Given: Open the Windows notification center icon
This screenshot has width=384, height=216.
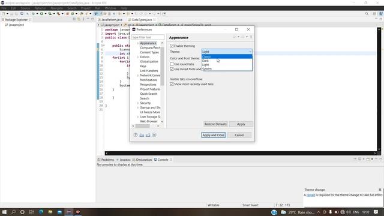Looking at the screenshot, I should point(376,212).
